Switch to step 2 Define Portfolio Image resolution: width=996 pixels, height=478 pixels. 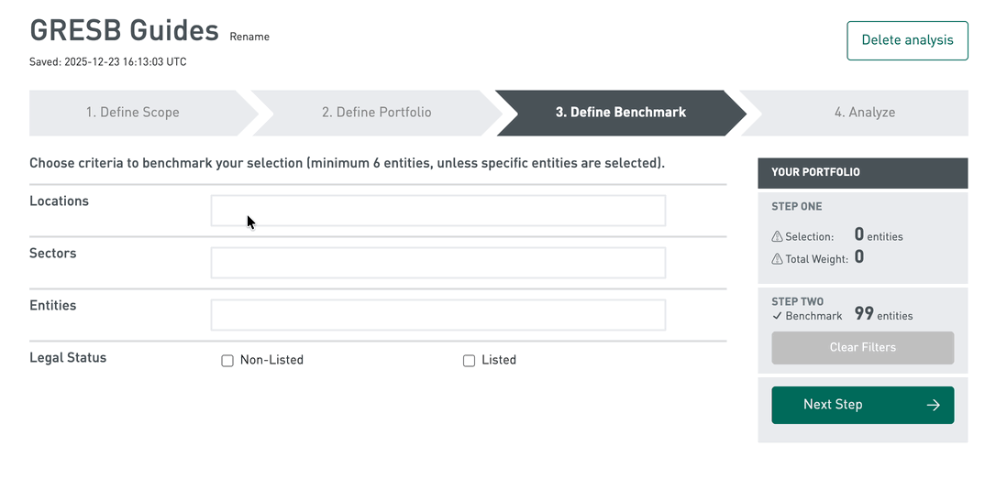coord(376,113)
